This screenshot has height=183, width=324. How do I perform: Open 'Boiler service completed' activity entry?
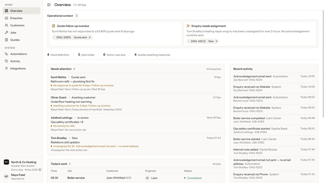274,120
